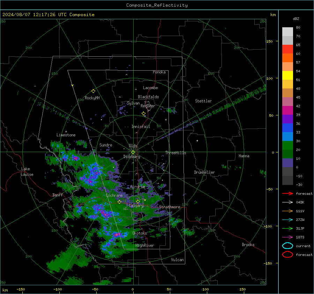Click the Lake Louise label
This screenshot has height=294, width=314.
point(27,172)
